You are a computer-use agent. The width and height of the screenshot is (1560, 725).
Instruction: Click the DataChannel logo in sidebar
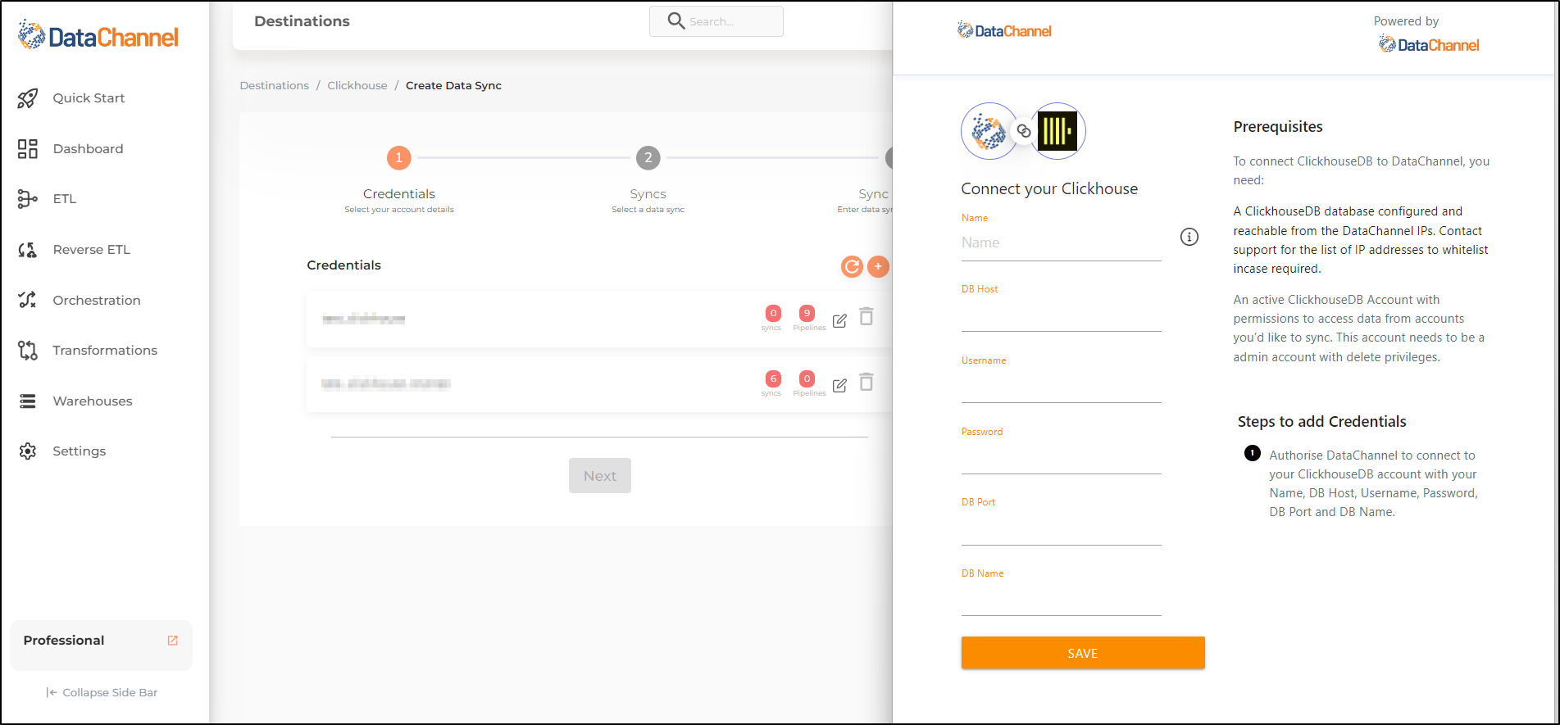tap(98, 35)
